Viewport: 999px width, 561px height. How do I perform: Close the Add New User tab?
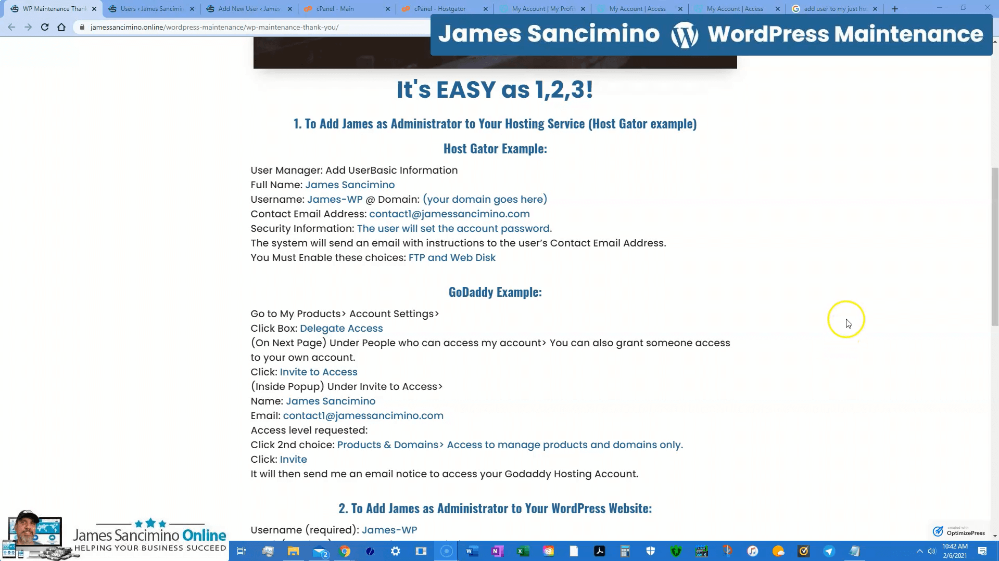290,9
